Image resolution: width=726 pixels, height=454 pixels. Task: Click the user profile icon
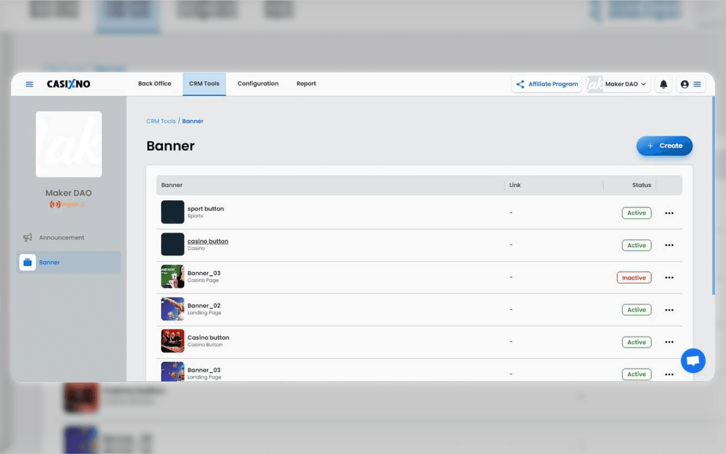click(x=684, y=84)
